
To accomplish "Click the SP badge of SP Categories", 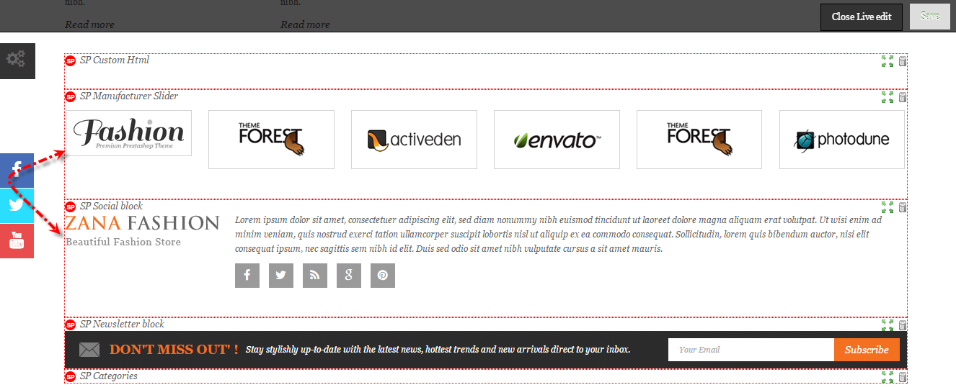I will pos(71,377).
